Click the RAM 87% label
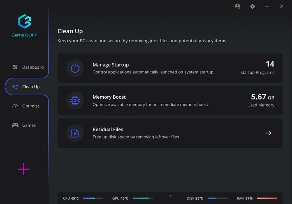The width and height of the screenshot is (292, 204). (x=245, y=198)
